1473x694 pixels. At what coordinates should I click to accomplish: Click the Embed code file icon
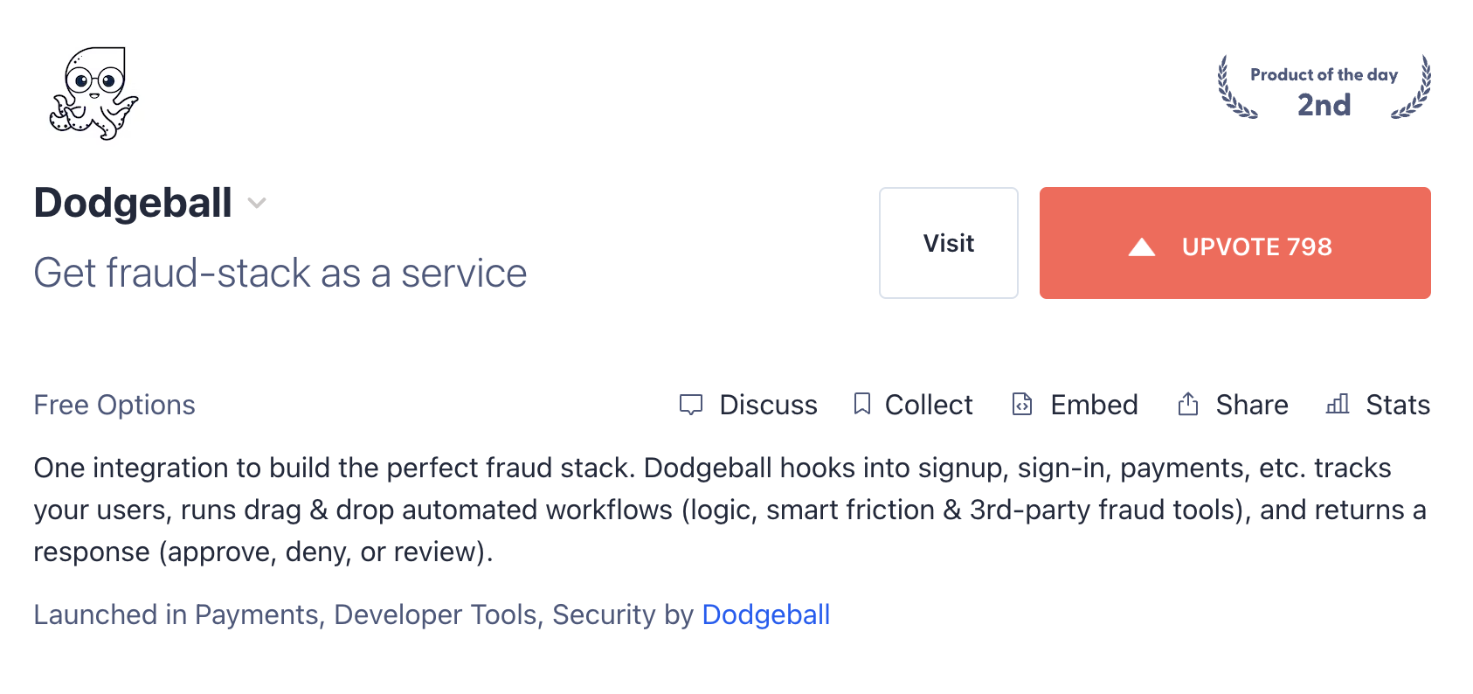(x=1022, y=404)
